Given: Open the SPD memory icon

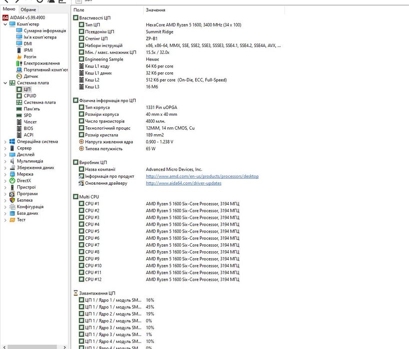Looking at the screenshot, I should pos(19,115).
